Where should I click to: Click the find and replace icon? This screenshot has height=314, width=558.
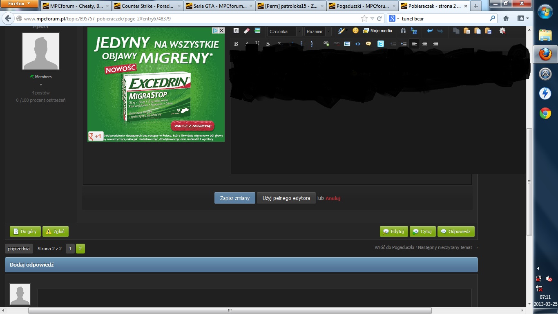414,31
